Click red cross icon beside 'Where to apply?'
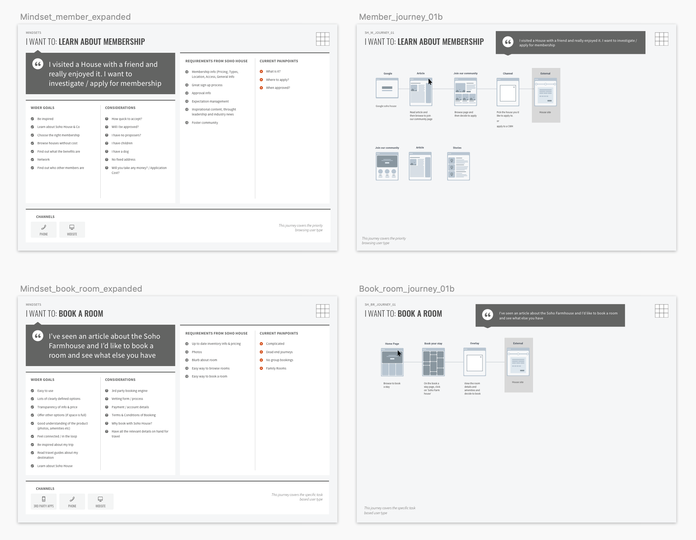 pyautogui.click(x=261, y=80)
